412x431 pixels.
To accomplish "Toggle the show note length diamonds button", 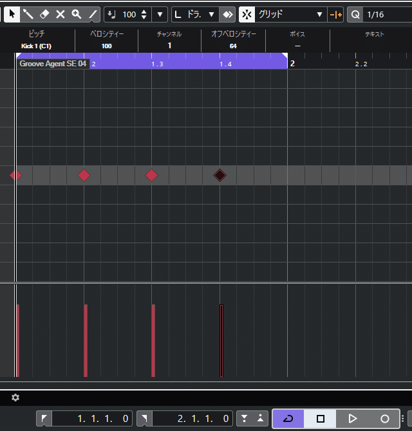I will click(227, 14).
